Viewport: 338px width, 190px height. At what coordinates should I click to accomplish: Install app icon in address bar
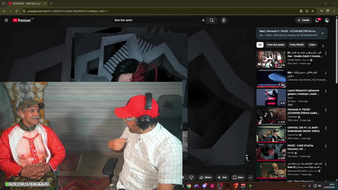tap(307, 11)
